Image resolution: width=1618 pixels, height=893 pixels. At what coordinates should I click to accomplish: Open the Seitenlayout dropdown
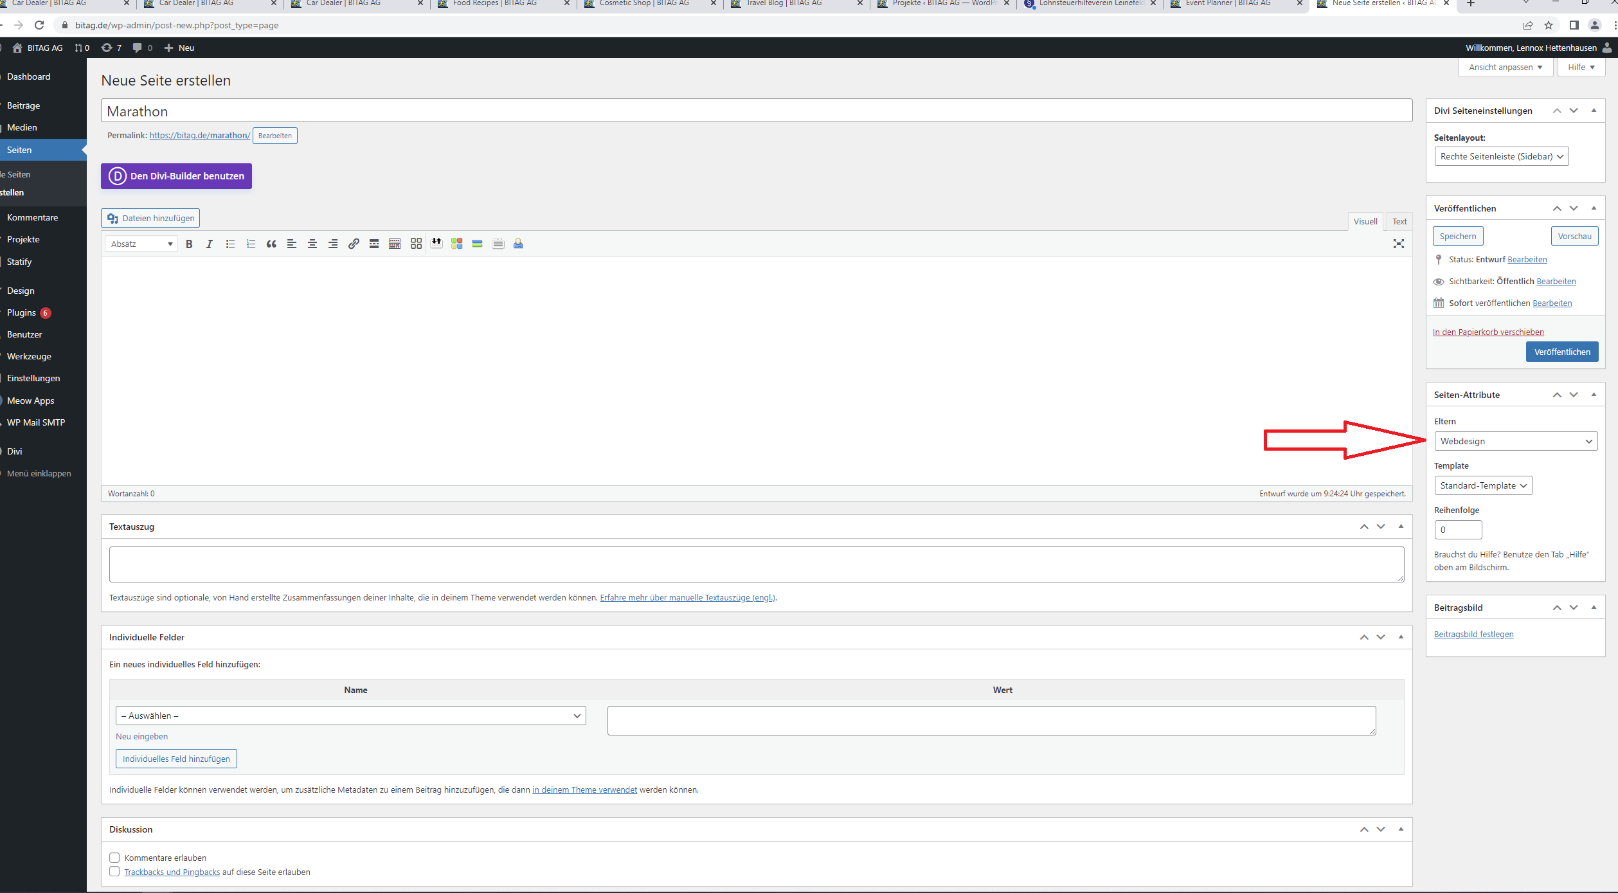tap(1502, 156)
